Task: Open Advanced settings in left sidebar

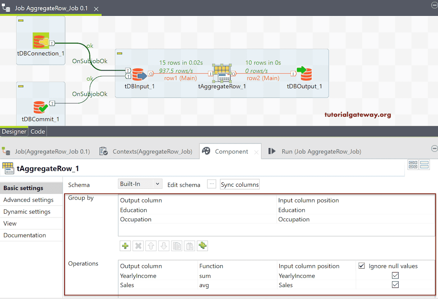Action: (x=28, y=199)
